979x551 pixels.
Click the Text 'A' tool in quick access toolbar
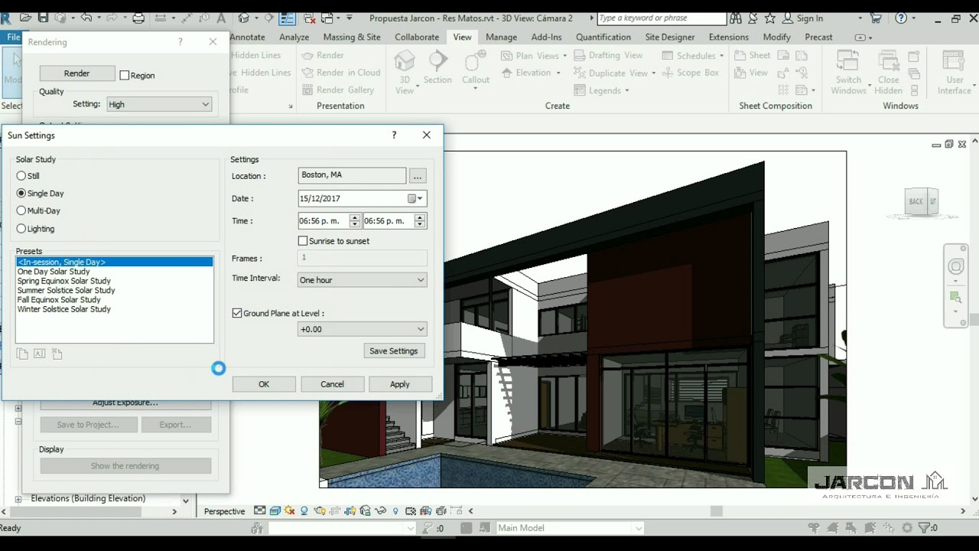click(x=222, y=18)
